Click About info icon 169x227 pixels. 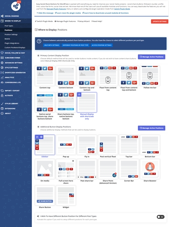[x=2, y=113]
